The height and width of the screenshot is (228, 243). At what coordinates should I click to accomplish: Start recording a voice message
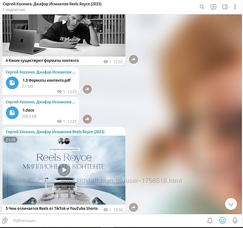coord(234,221)
